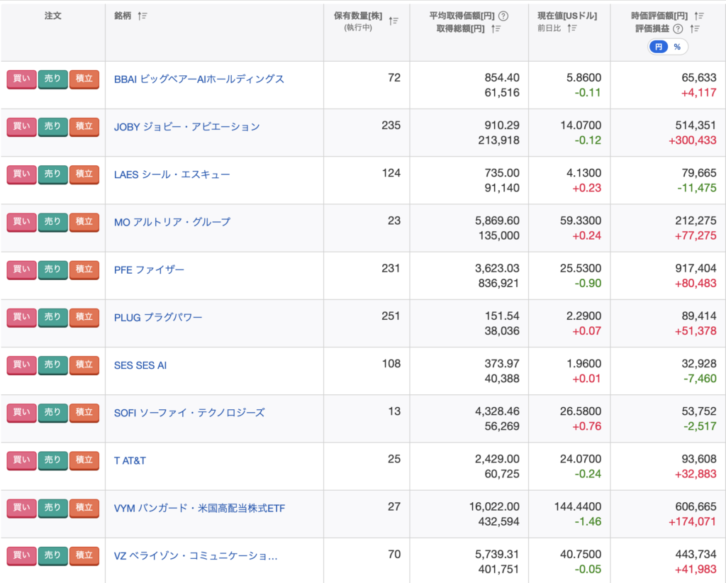Sort the table by 銘柄 name
The width and height of the screenshot is (726, 583).
click(x=143, y=16)
